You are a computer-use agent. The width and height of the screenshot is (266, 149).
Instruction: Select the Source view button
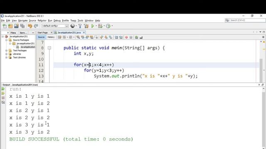point(41,37)
